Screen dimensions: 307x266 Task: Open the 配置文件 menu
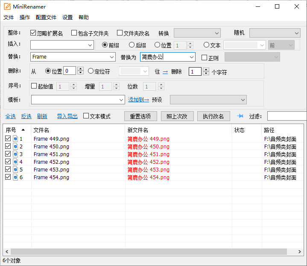46,18
